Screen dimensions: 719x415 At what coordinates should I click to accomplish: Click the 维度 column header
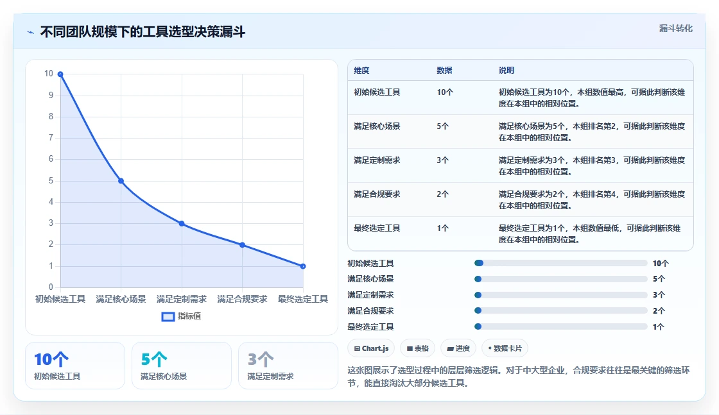[361, 71]
